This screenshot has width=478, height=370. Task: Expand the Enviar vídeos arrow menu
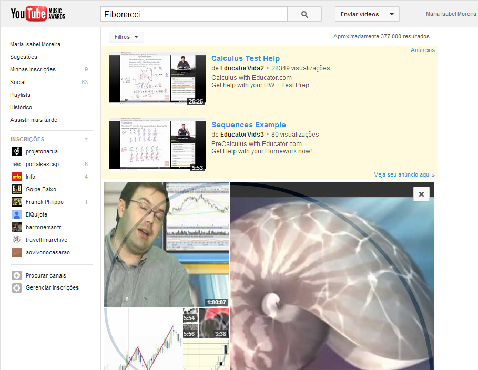tap(392, 14)
